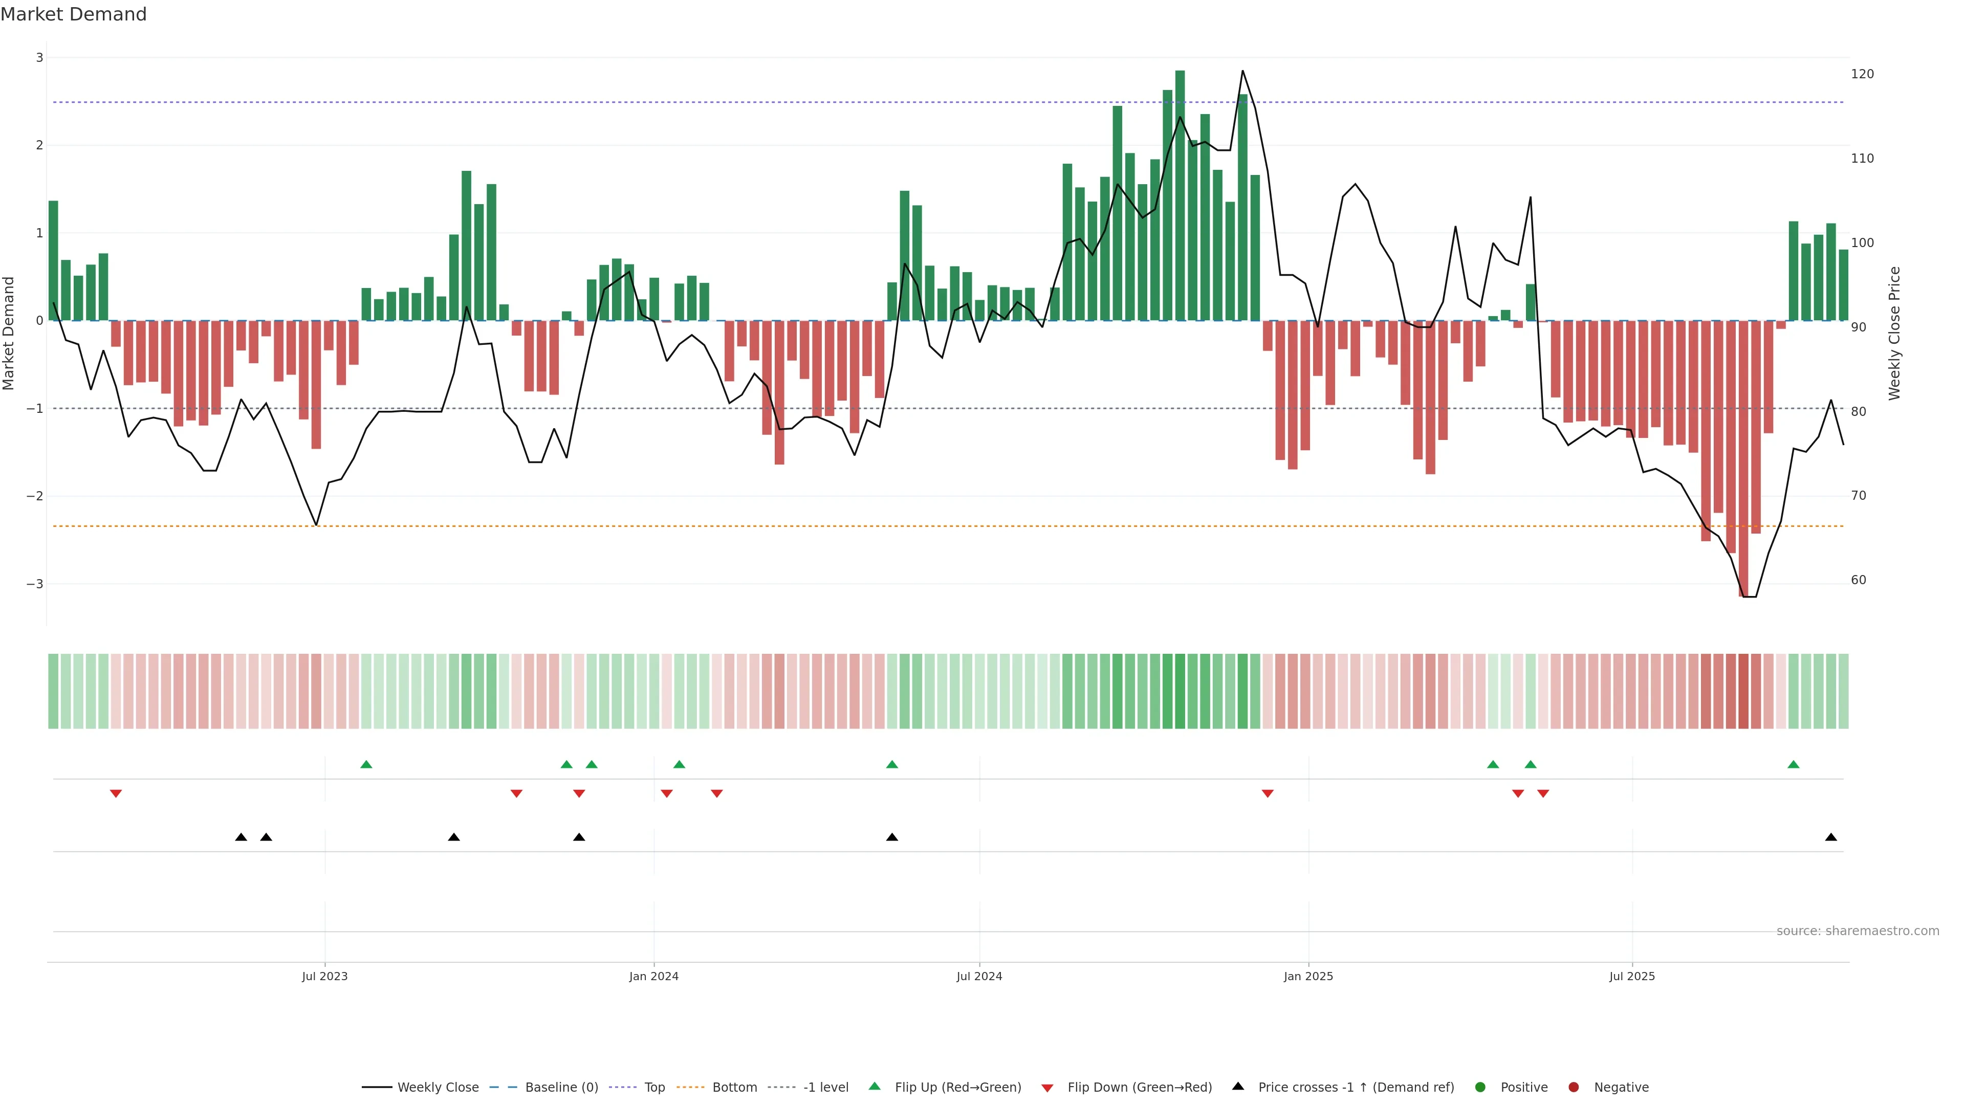The image size is (1965, 1105).
Task: Click the Jul 2023 x-axis label
Action: tap(324, 976)
